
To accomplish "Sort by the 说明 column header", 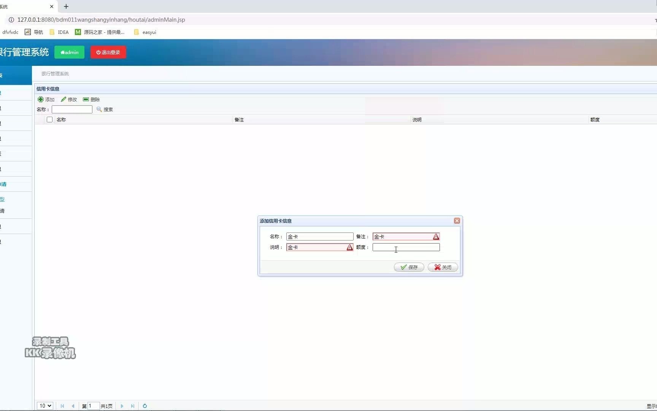I will [x=417, y=119].
